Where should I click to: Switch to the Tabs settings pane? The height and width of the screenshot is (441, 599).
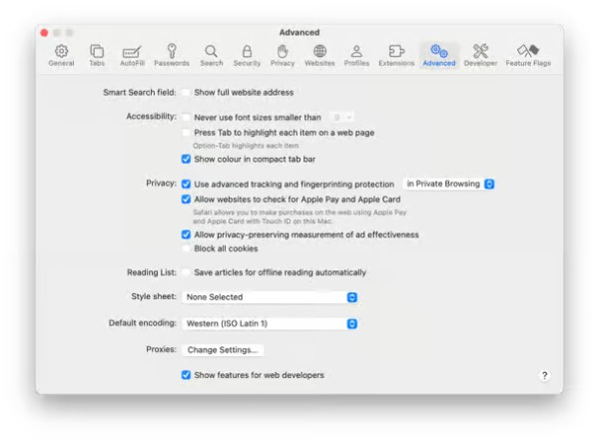coord(97,56)
